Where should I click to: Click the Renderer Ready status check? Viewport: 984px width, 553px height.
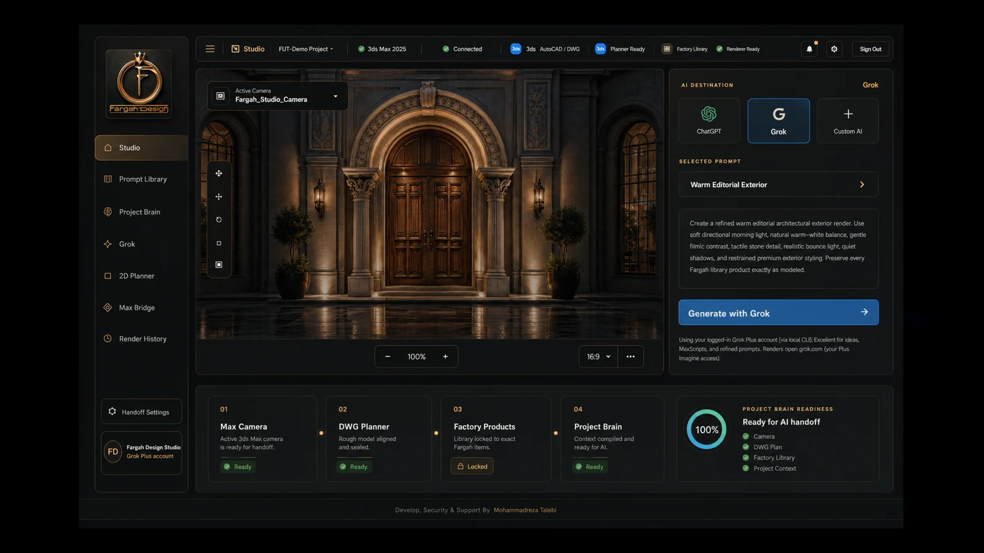coord(720,49)
